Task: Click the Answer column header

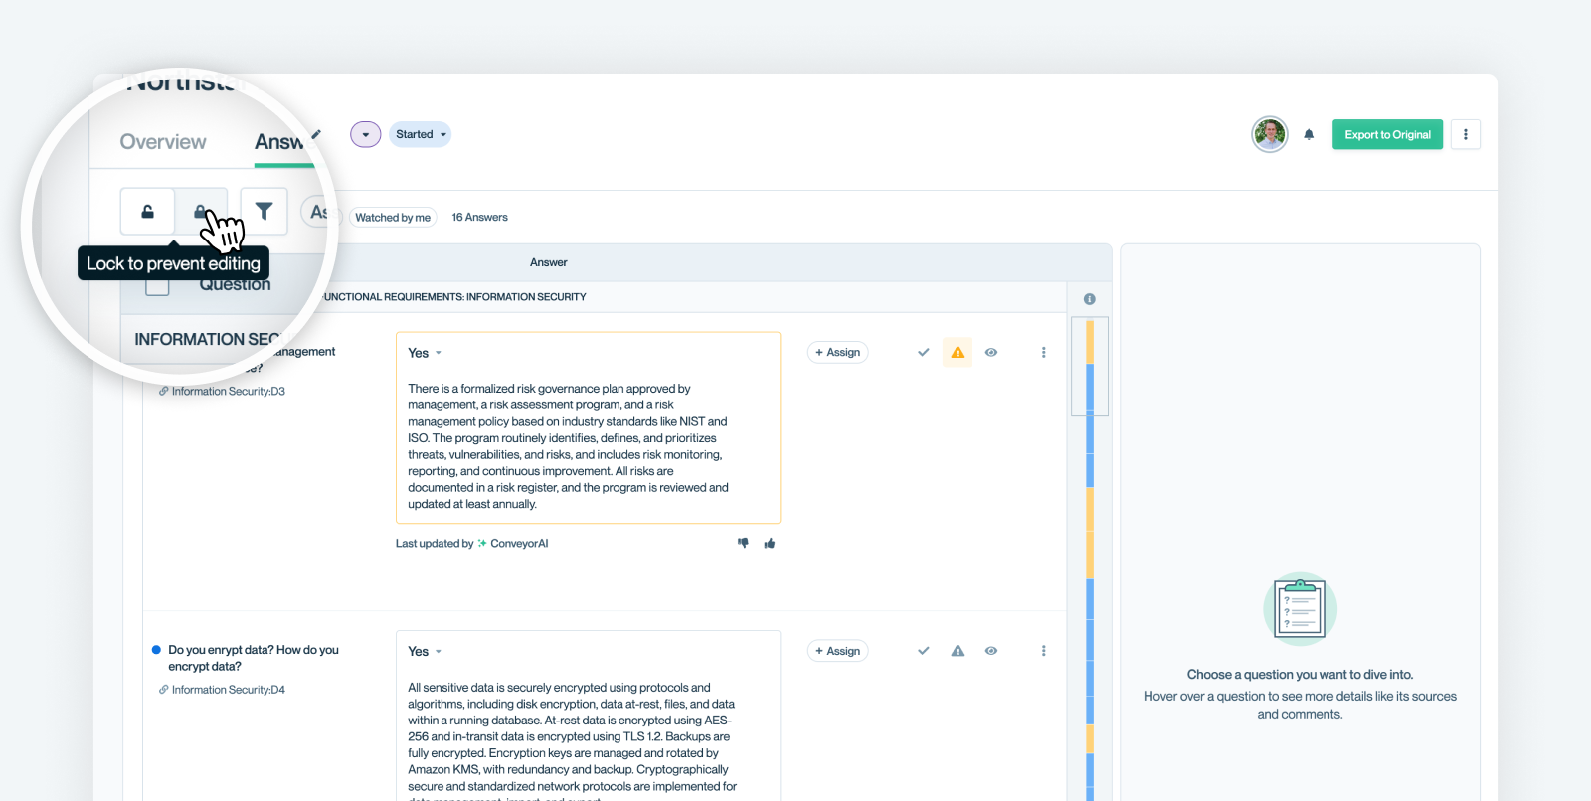Action: click(548, 262)
